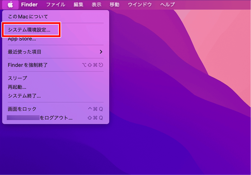Open the Finder menu in menu bar
The height and width of the screenshot is (175, 251).
click(x=29, y=4)
